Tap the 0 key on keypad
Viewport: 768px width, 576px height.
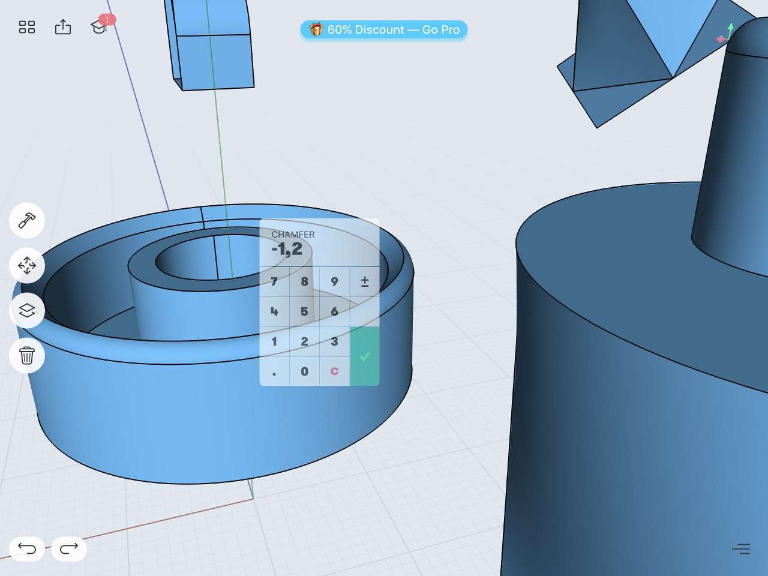click(304, 371)
